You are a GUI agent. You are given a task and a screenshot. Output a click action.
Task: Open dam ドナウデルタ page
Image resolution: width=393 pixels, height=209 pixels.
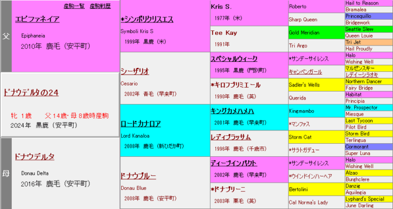[x=35, y=157]
